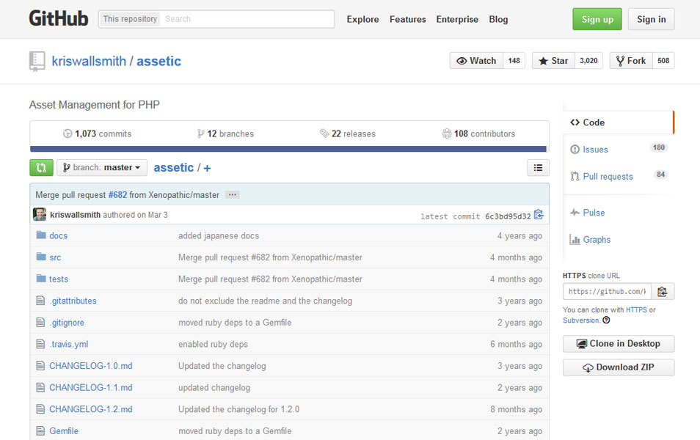Click the Pulse icon in sidebar
700x440 pixels.
click(575, 213)
